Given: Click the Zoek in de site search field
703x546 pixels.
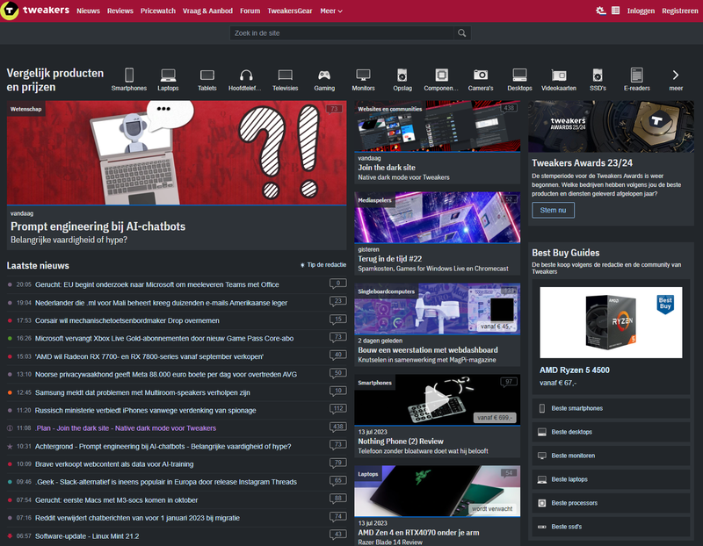Looking at the screenshot, I should [342, 32].
